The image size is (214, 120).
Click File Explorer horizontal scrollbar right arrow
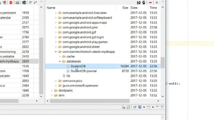(158, 101)
